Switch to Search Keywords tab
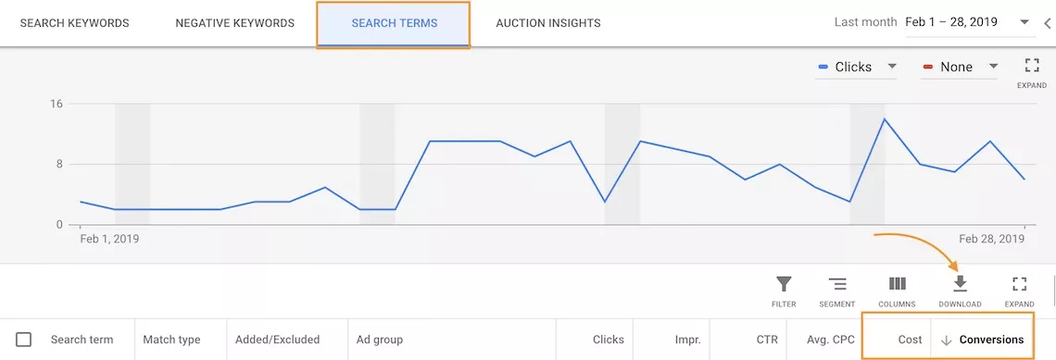The image size is (1056, 360). pos(75,23)
